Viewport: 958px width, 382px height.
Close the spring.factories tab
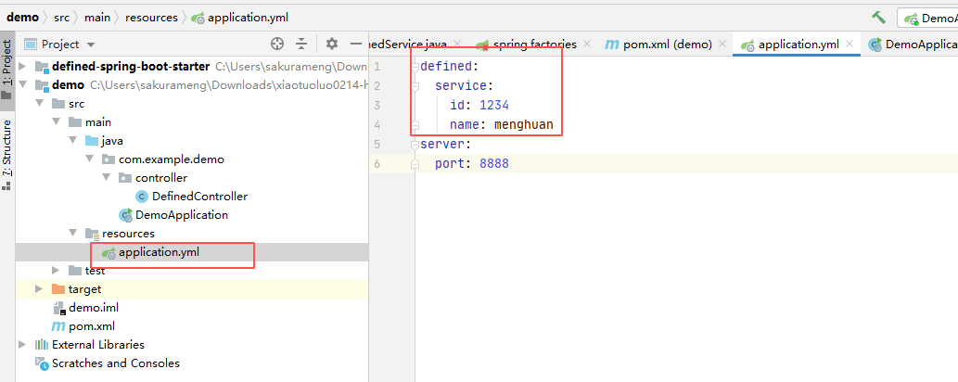pyautogui.click(x=587, y=44)
